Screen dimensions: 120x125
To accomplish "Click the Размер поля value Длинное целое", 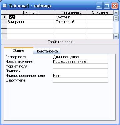I will [x=80, y=57].
